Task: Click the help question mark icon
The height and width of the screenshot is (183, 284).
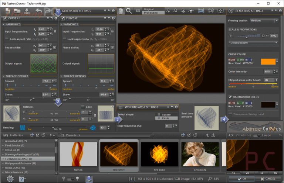Action: point(22,179)
